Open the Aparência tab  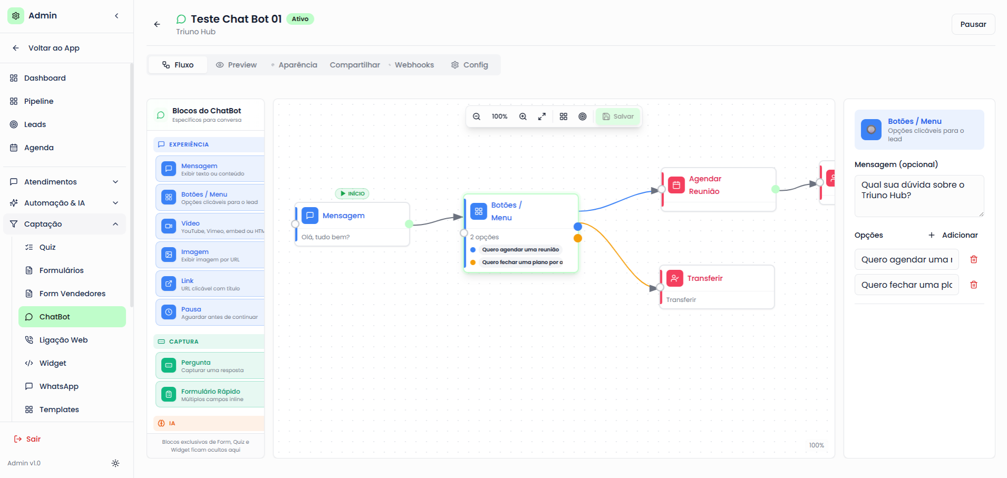[x=295, y=65]
